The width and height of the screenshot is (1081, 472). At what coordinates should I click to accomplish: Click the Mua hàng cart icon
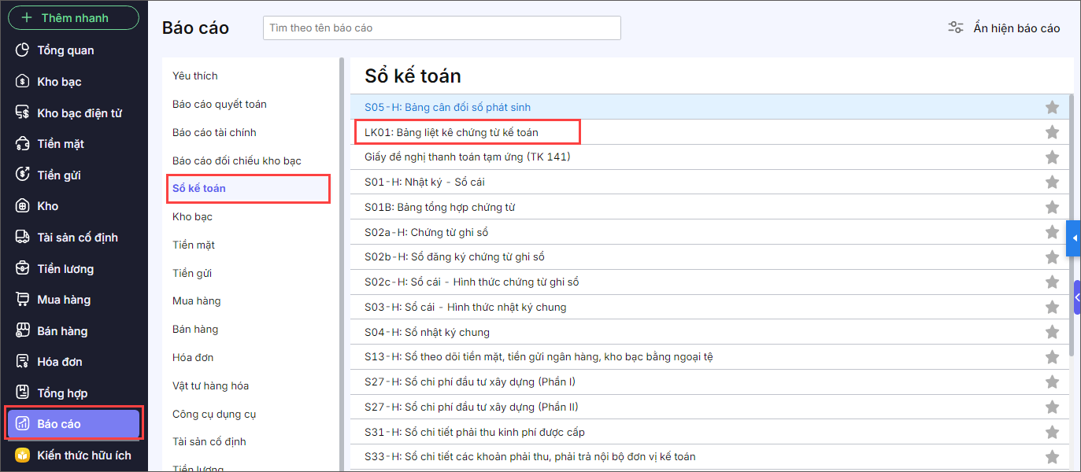coord(23,300)
